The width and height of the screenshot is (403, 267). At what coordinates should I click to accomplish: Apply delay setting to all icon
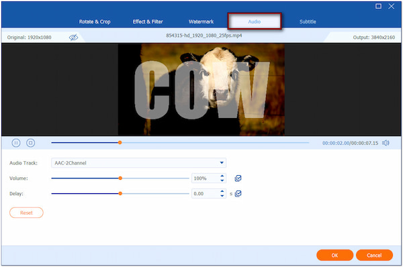(x=238, y=194)
